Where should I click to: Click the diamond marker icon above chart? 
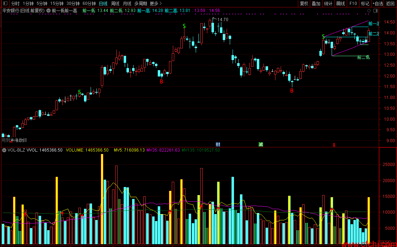(369, 11)
